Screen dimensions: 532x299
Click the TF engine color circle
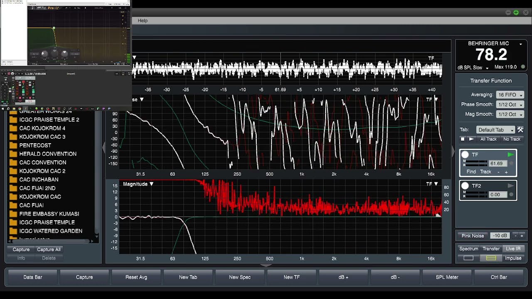465,155
